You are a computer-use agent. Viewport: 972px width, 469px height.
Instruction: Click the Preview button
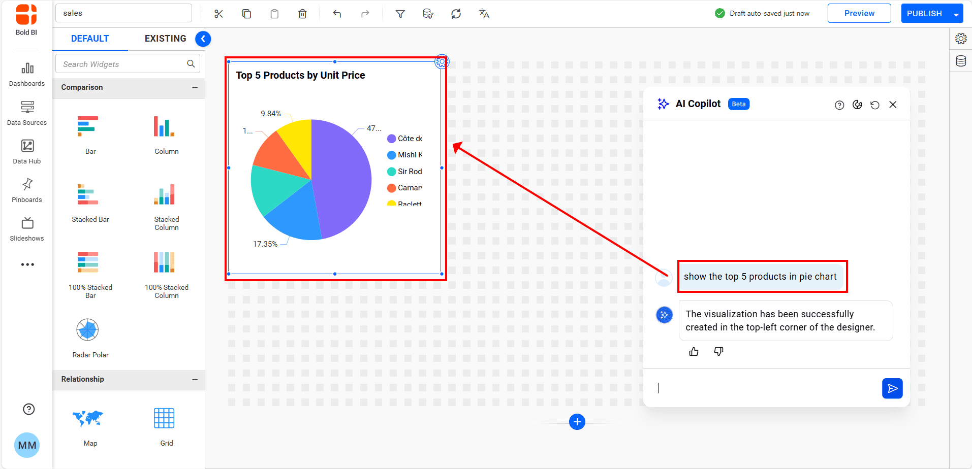pyautogui.click(x=859, y=13)
